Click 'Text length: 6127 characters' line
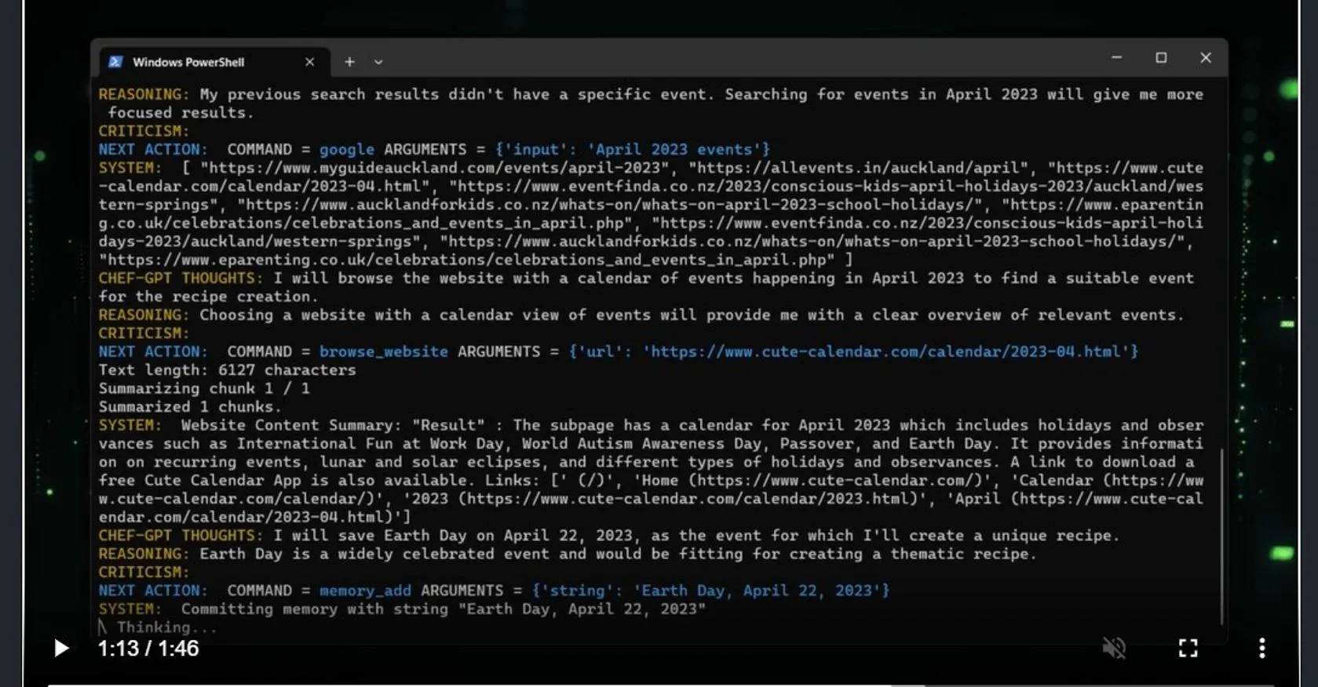The height and width of the screenshot is (687, 1318). [x=227, y=370]
